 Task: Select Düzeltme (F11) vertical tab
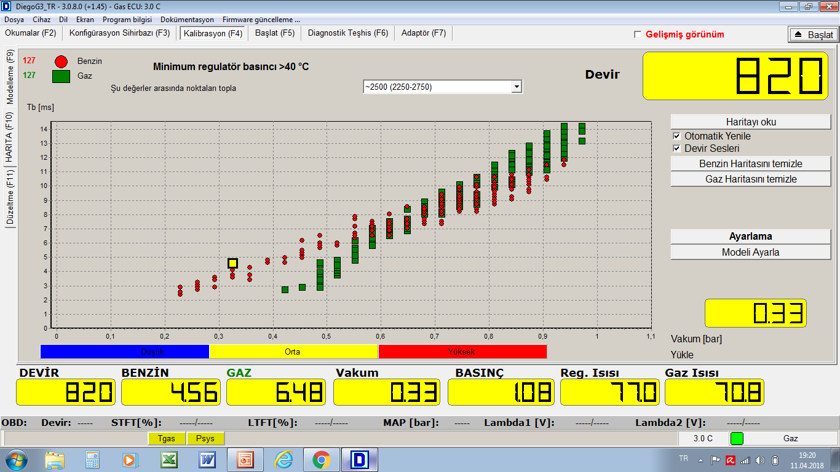tap(10, 197)
